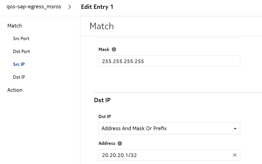The height and width of the screenshot is (164, 262).
Task: Navigate to Dst Port in the sidebar
Action: 21,51
